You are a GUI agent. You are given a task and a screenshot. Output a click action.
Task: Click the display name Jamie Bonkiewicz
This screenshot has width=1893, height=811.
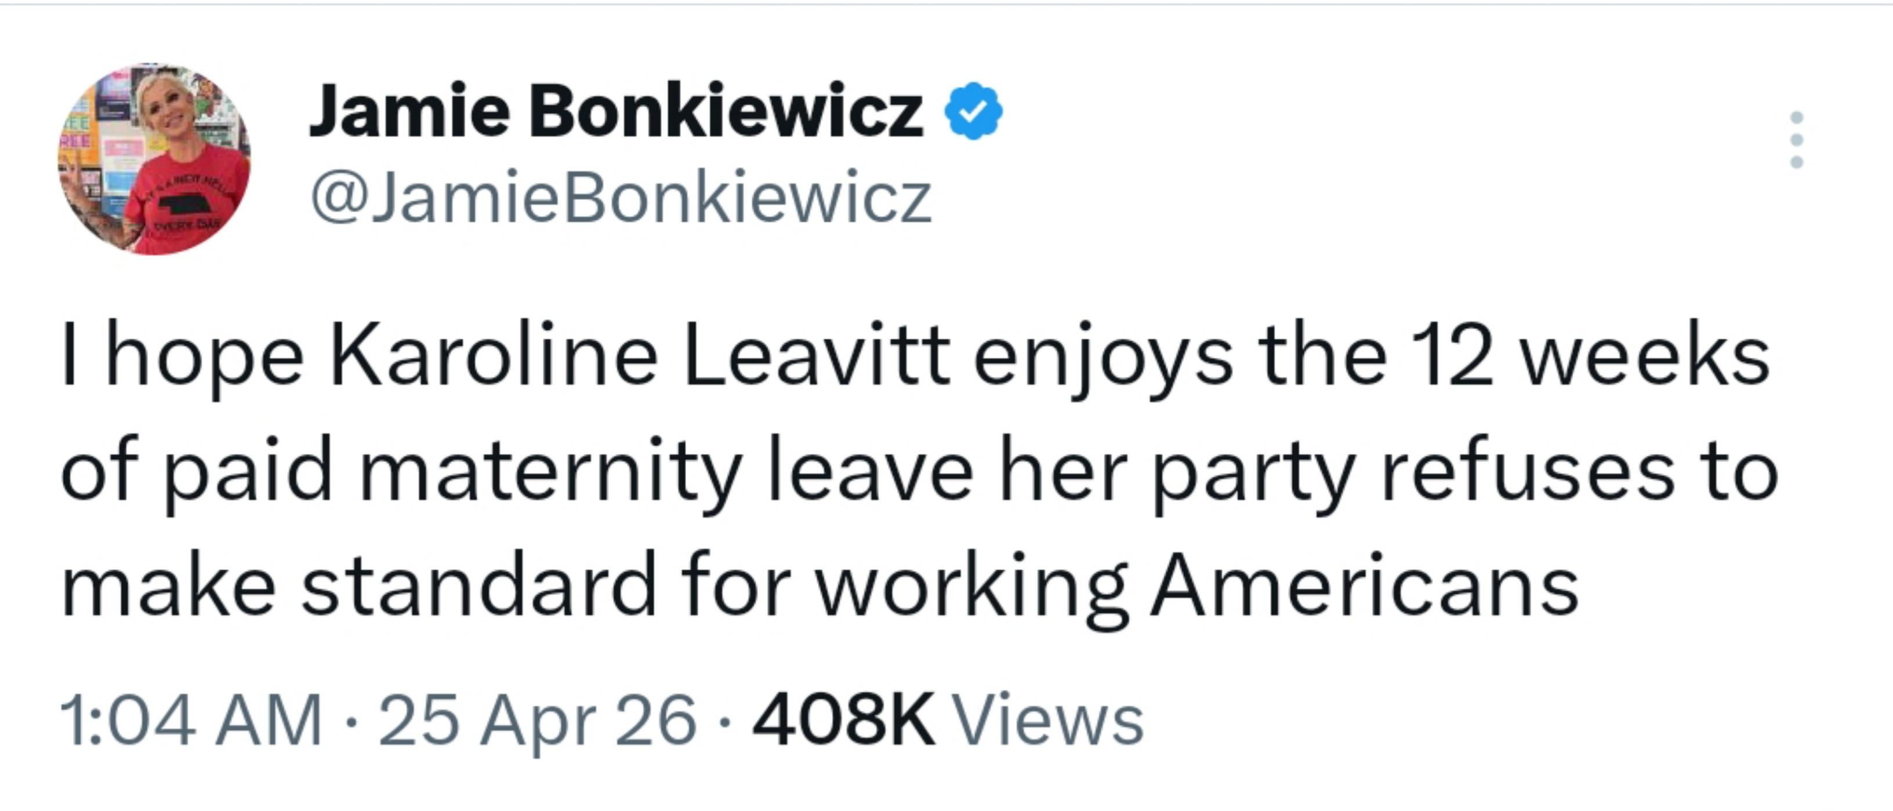616,112
